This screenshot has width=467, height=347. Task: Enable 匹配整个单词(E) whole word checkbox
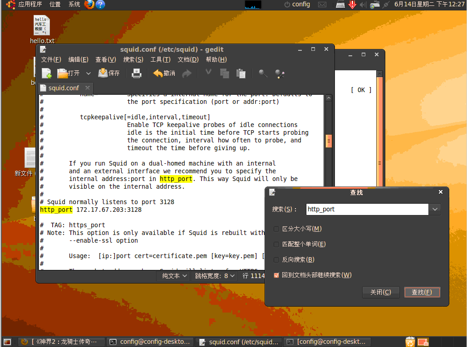(x=276, y=244)
